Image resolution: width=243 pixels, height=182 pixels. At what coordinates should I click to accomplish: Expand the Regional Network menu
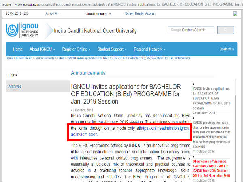pyautogui.click(x=150, y=49)
